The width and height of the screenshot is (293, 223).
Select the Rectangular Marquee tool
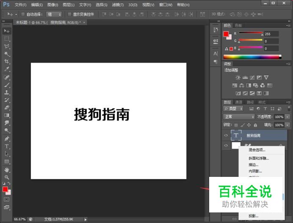tap(7, 39)
